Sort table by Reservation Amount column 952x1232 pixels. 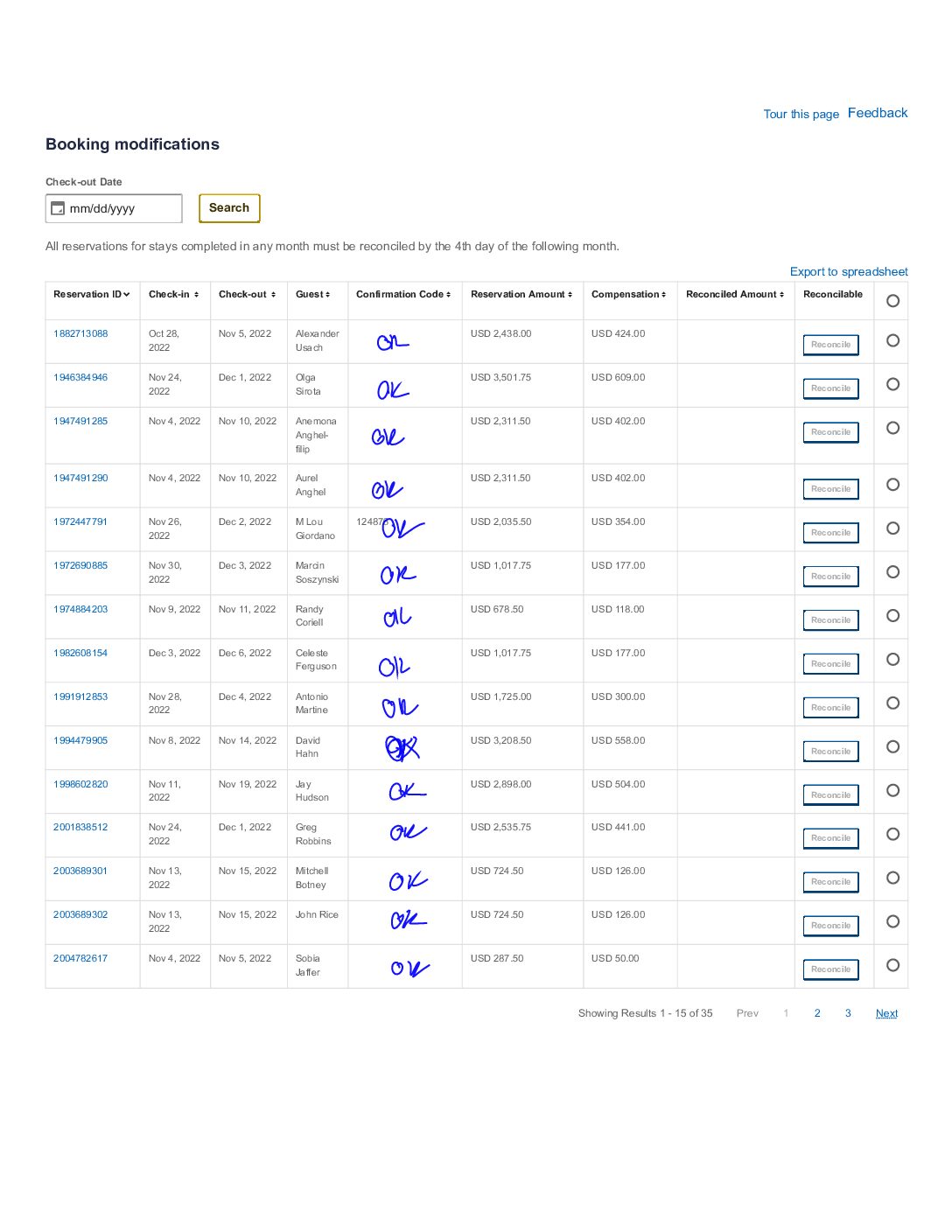point(521,295)
